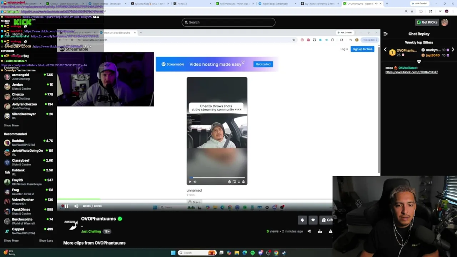Open JohnWhatsGoingOn channel
The width and height of the screenshot is (457, 257).
(29, 152)
